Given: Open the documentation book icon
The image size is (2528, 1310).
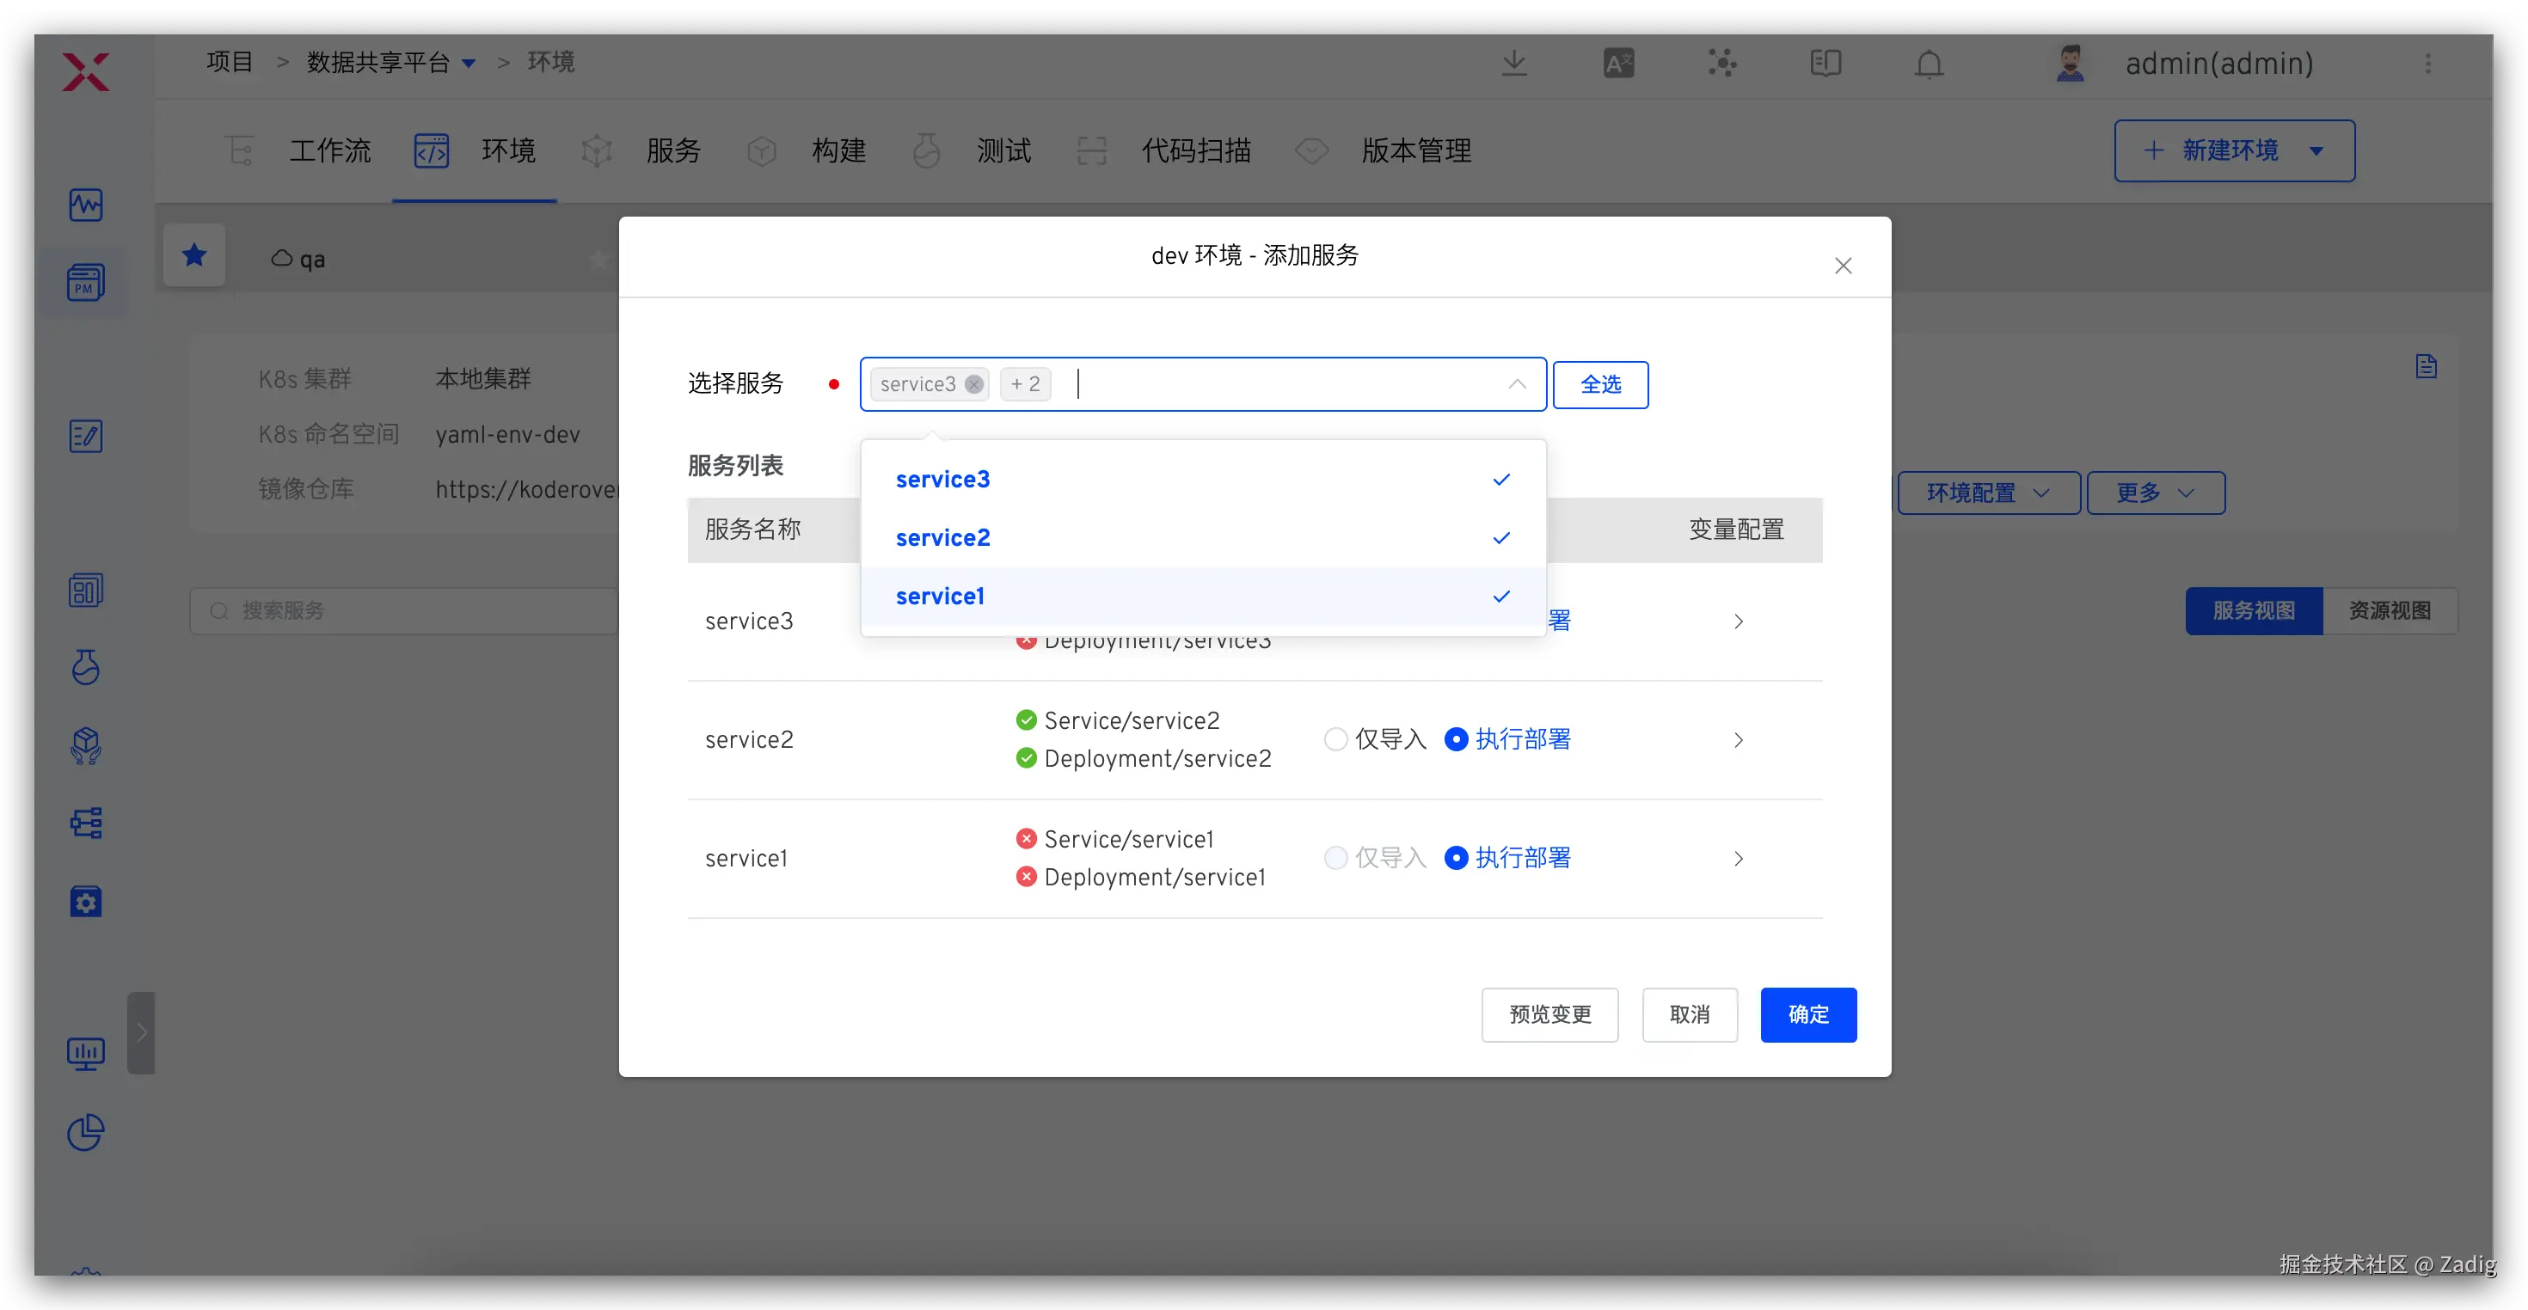Looking at the screenshot, I should [1825, 64].
